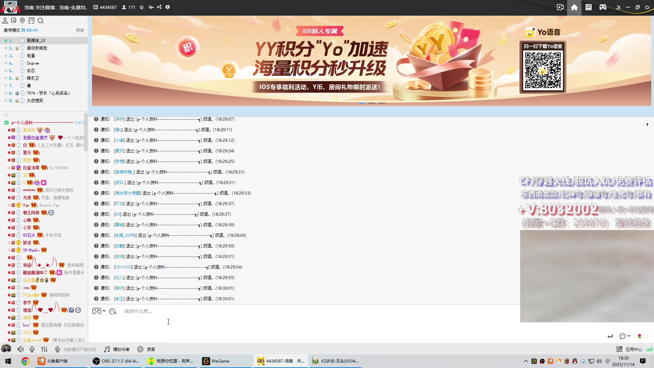Click the flower gift icon near send
Screen dimensions: 654x368
pyautogui.click(x=639, y=336)
